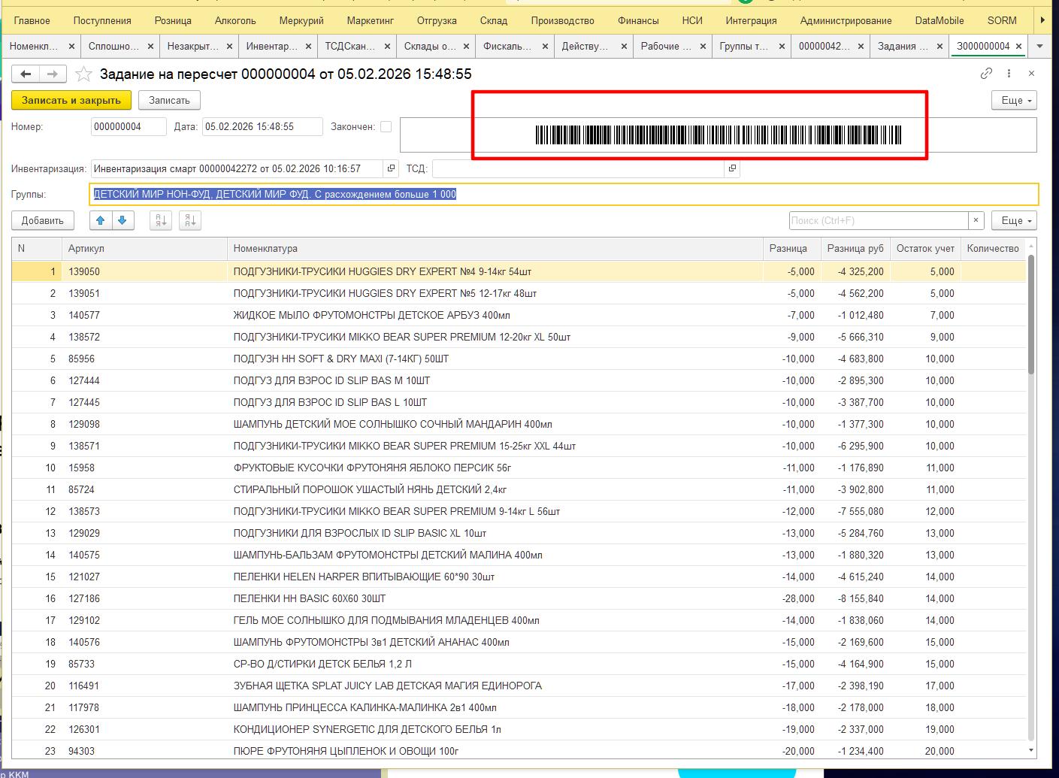This screenshot has width=1059, height=778.
Task: Add the document to favorites with the star
Action: pyautogui.click(x=84, y=74)
